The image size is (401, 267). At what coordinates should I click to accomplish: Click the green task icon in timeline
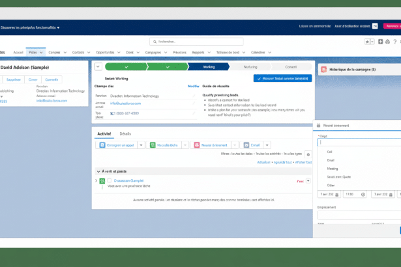[x=102, y=181]
